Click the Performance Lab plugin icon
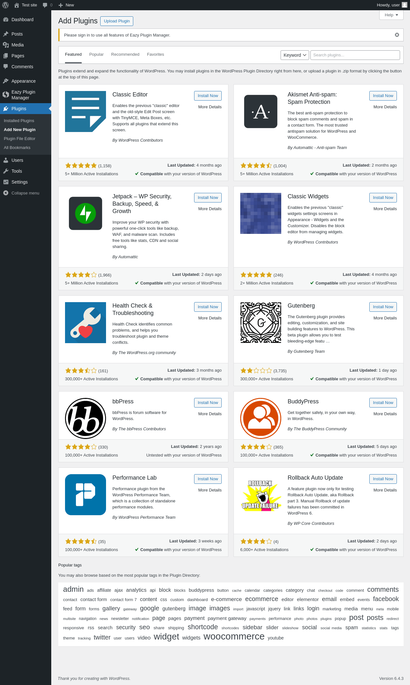Screen dimensions: 410x685 point(86,495)
